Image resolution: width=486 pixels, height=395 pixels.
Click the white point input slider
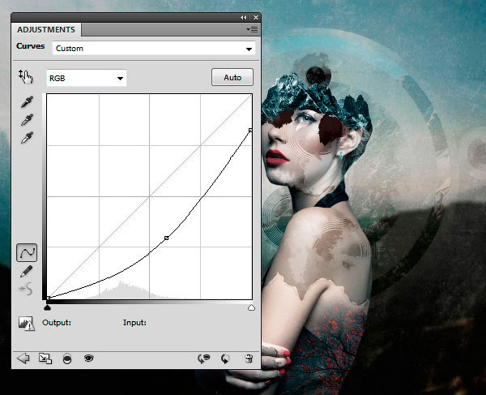251,307
